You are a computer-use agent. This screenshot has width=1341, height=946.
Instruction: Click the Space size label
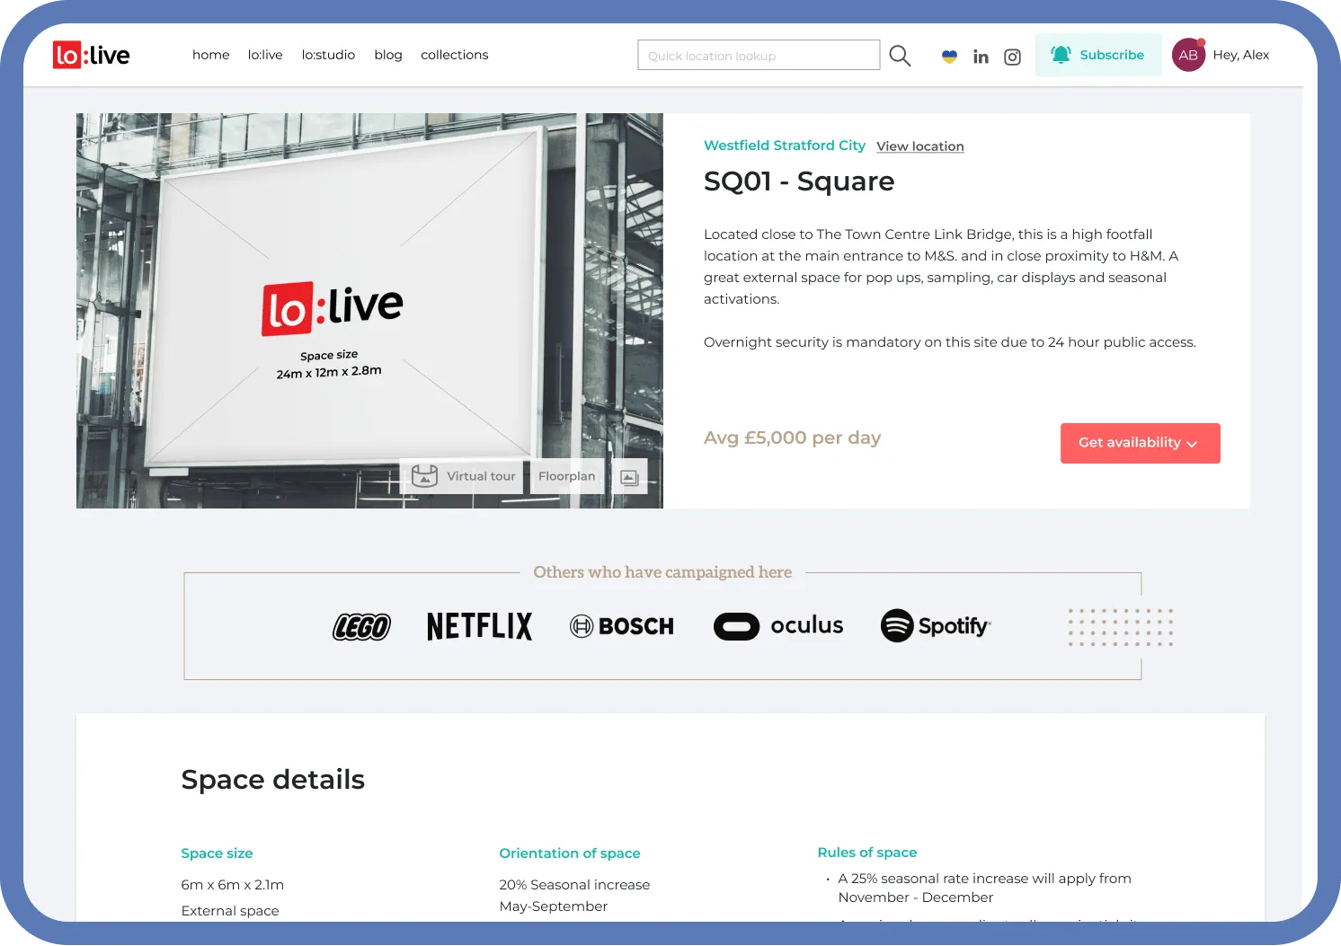217,853
